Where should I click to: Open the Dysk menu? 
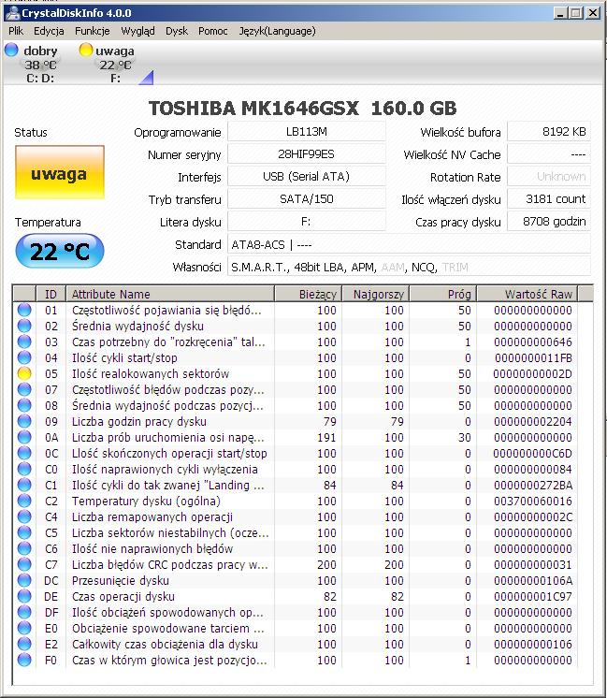[x=177, y=31]
